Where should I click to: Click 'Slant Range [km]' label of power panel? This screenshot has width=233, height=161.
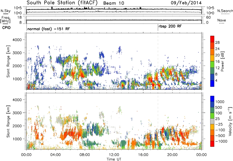8,61
